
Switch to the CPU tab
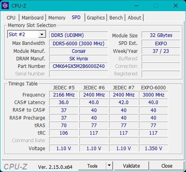coord(11,17)
